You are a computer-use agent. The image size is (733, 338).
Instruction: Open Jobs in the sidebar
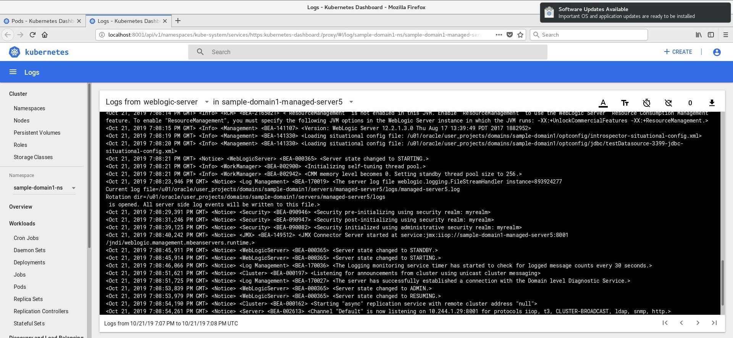[19, 275]
